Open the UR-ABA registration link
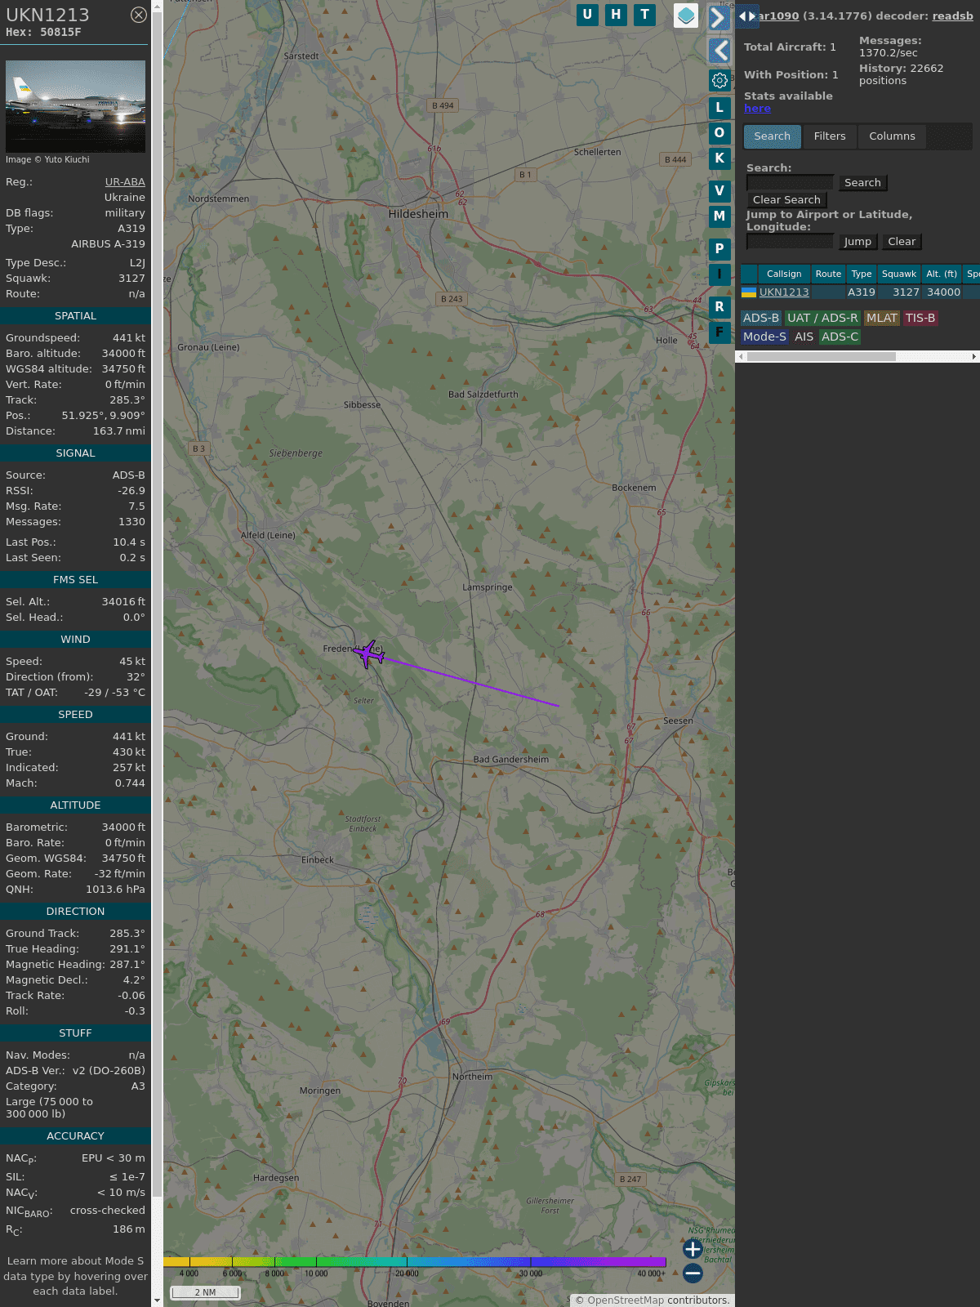The width and height of the screenshot is (980, 1307). pos(125,182)
